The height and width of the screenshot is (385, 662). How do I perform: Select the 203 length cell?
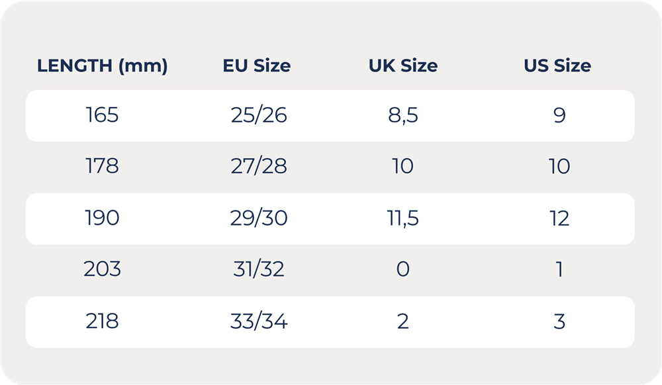[102, 269]
